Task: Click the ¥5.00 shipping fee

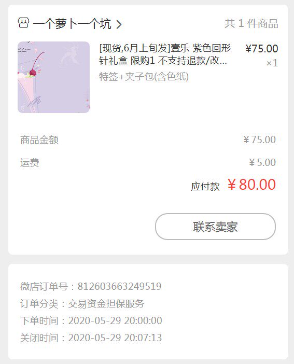Action: tap(262, 162)
